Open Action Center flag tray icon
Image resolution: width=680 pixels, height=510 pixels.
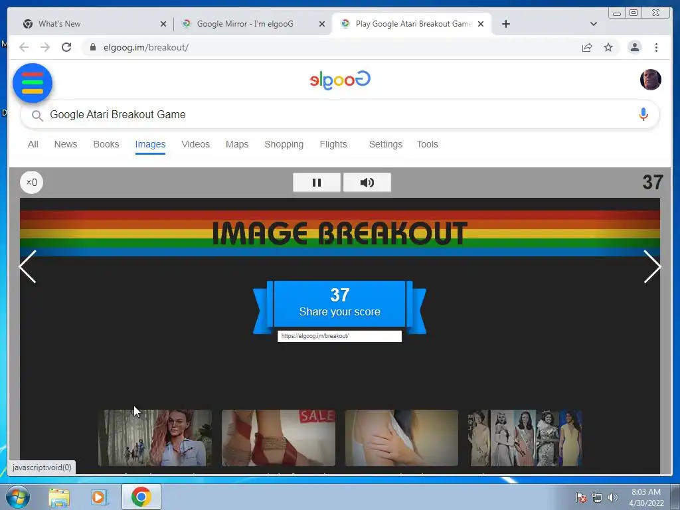[x=581, y=497]
